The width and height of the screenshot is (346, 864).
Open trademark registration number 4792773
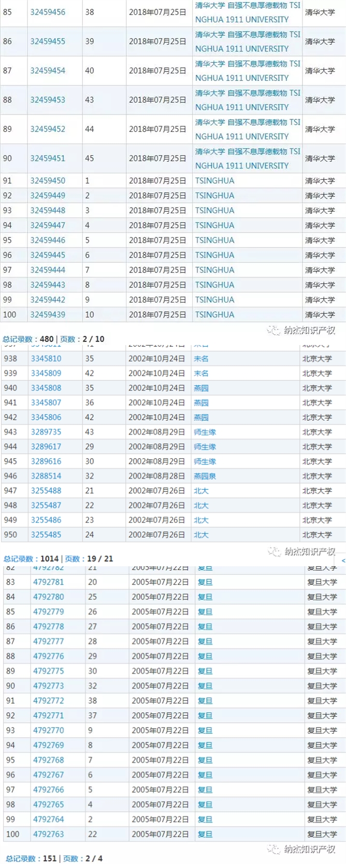(49, 686)
